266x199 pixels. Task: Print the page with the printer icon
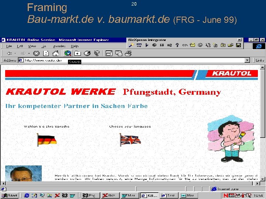tap(128, 53)
